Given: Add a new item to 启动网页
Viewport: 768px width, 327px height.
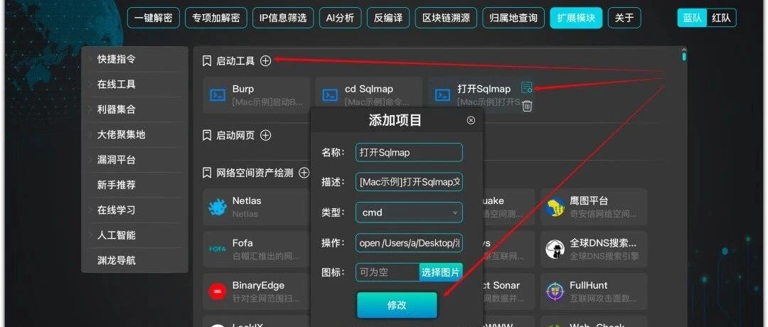Looking at the screenshot, I should 265,135.
